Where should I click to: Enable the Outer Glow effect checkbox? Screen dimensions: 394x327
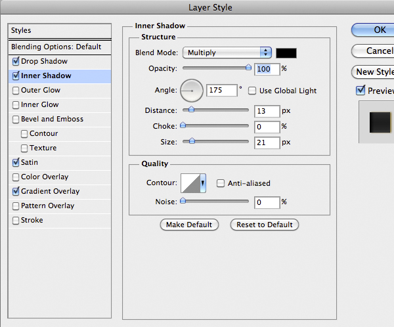point(16,90)
